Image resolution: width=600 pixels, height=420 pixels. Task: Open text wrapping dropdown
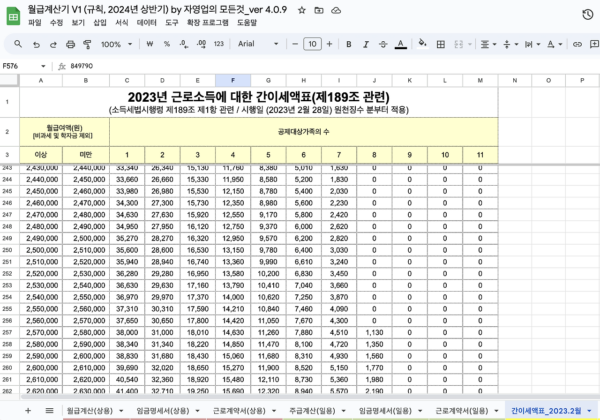click(x=532, y=44)
